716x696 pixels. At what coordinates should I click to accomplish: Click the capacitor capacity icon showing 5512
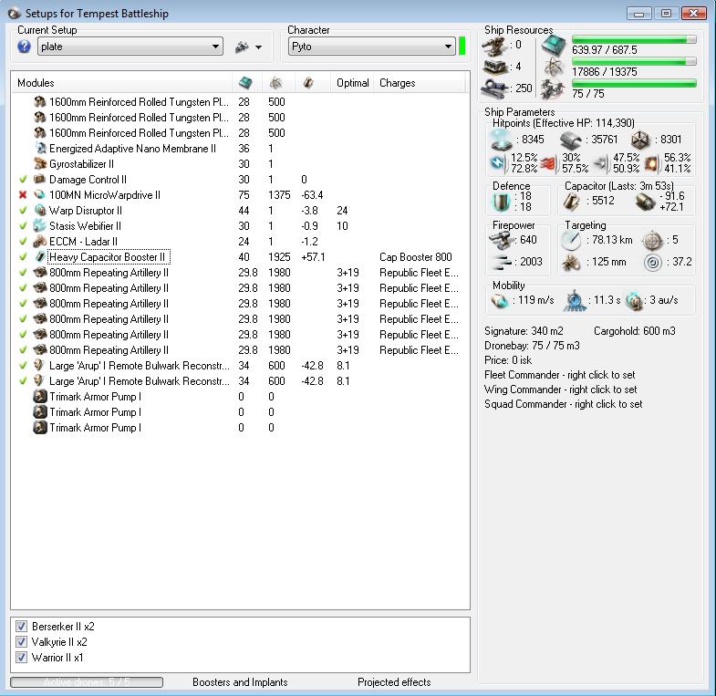pos(571,201)
